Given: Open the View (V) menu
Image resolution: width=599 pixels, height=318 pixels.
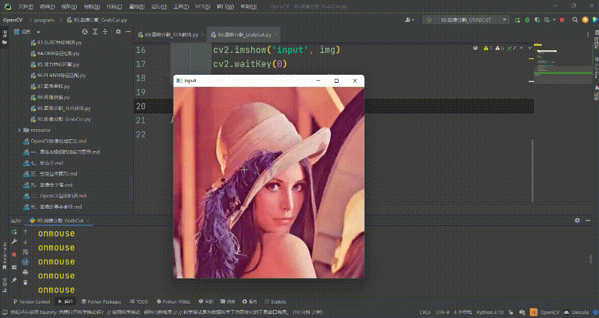Looking at the screenshot, I should tap(69, 7).
